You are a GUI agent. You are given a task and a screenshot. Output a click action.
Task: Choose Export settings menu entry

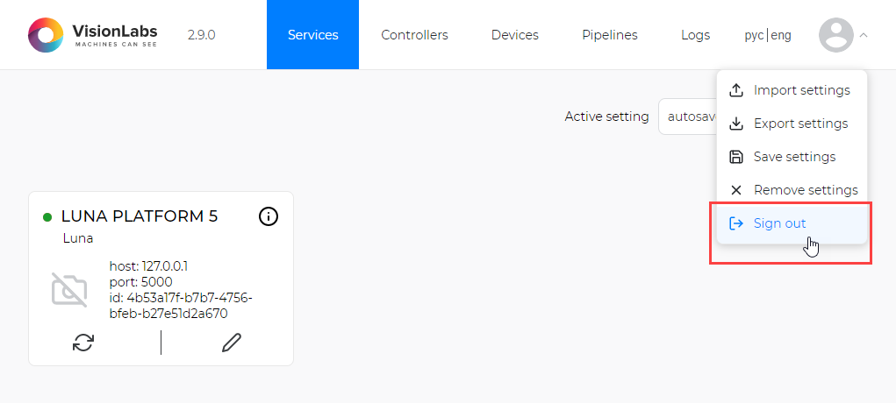tap(792, 124)
